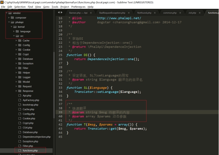Click the phalapi folder icon
Screen dimensions: 219x155
[x=12, y=22]
